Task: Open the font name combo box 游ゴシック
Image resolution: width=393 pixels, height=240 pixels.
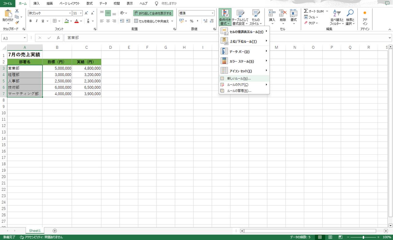Action: pos(50,13)
